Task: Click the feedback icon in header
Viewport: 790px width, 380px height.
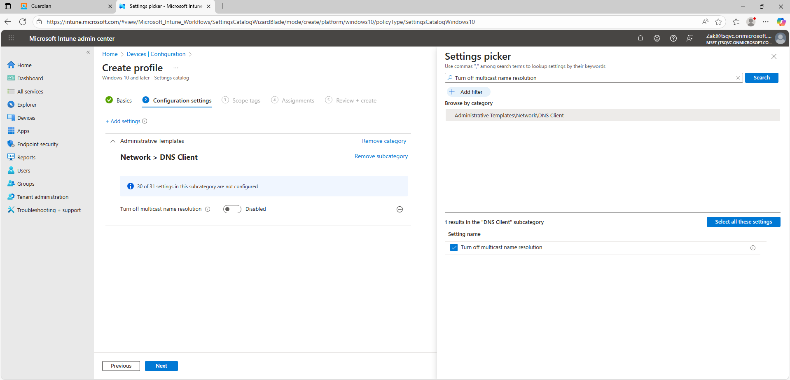Action: tap(689, 38)
